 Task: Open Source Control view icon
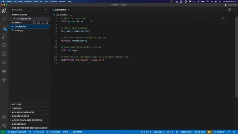(4, 28)
